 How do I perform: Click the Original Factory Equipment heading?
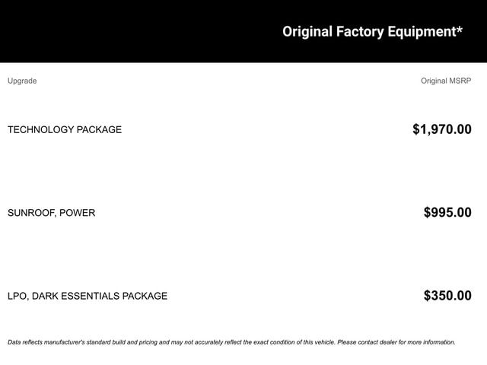tap(371, 31)
